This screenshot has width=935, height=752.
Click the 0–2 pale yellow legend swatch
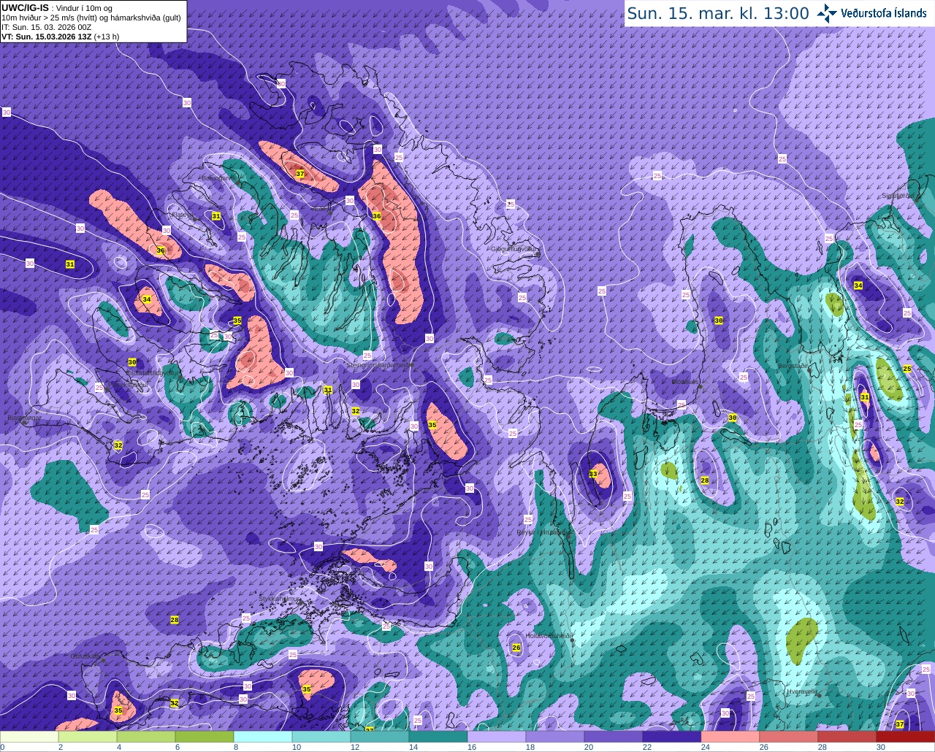click(29, 737)
